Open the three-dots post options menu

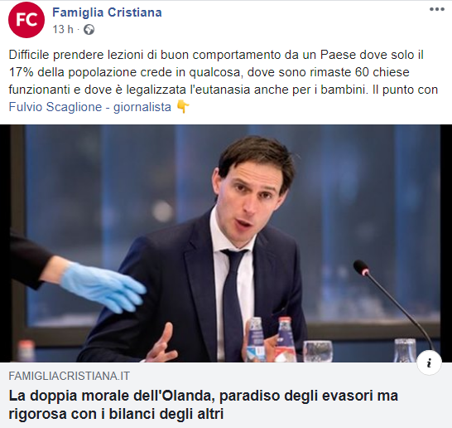(437, 9)
